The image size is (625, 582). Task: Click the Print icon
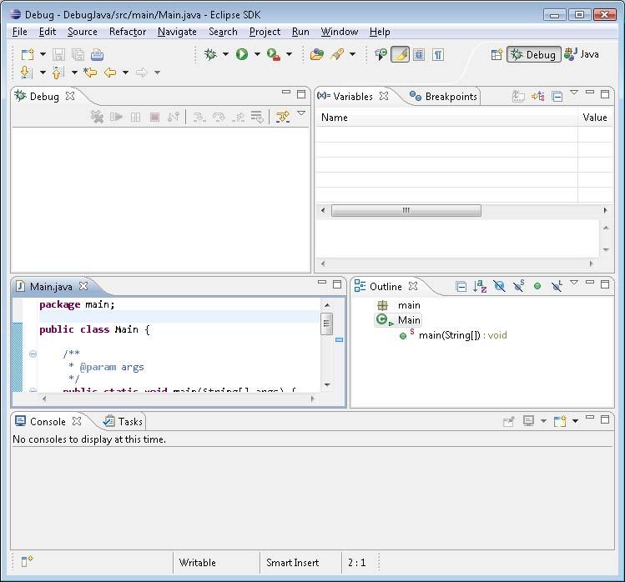tap(97, 54)
